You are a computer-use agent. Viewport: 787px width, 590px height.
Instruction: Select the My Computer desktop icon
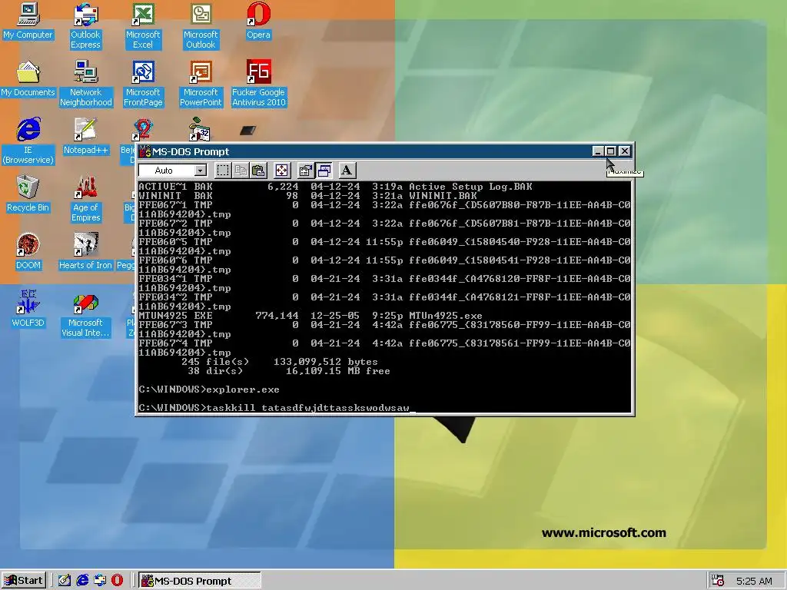(x=28, y=21)
